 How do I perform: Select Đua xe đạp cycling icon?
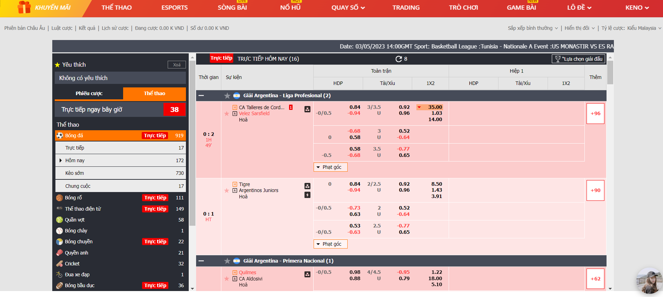coord(60,275)
